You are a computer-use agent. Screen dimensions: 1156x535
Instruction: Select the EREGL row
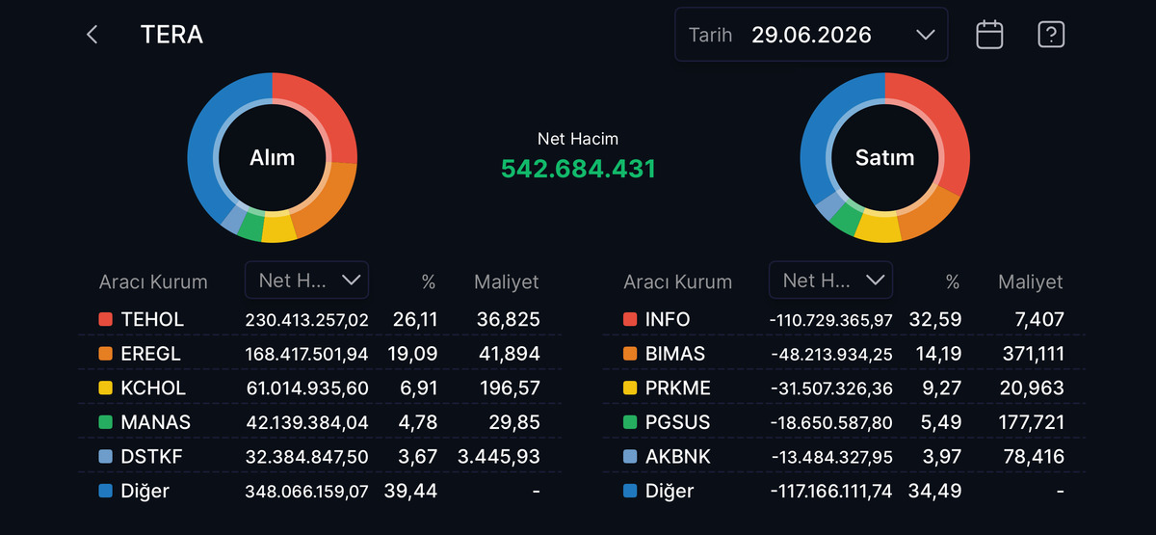[320, 354]
